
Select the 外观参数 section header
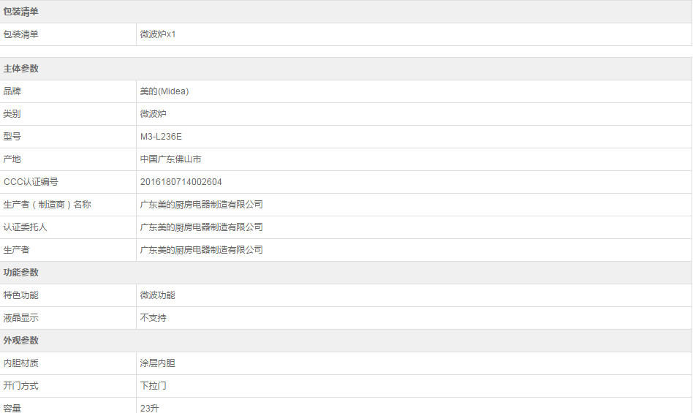click(x=346, y=341)
